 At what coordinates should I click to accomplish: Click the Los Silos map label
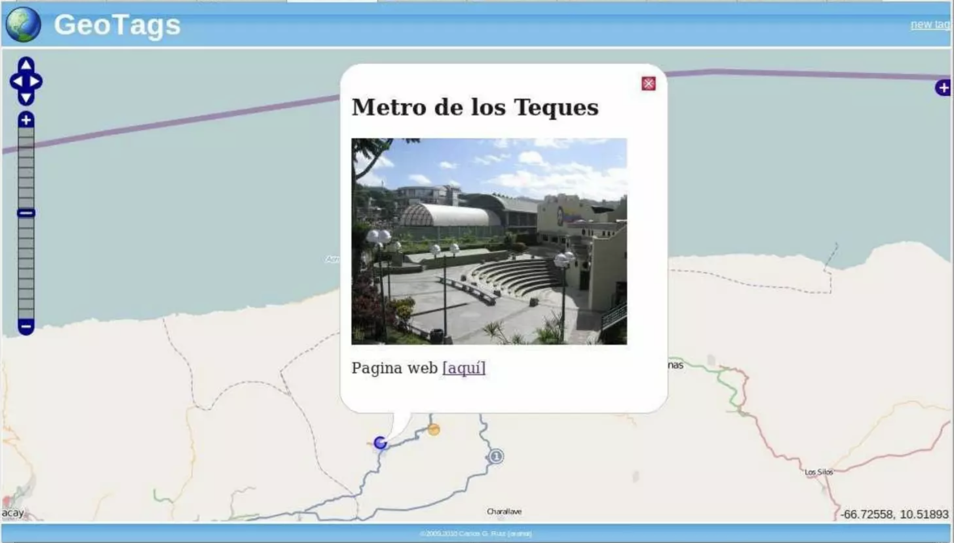[818, 472]
